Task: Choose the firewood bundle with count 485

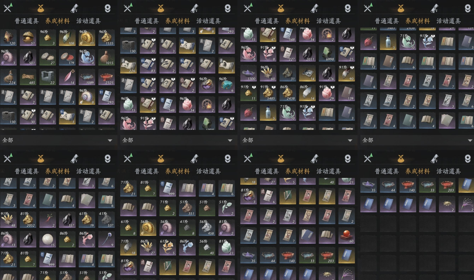Action: click(x=28, y=77)
